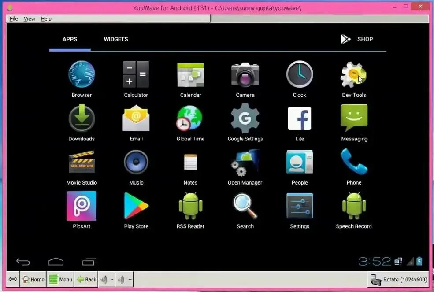Launch the Email app
This screenshot has width=434, height=292.
(136, 118)
